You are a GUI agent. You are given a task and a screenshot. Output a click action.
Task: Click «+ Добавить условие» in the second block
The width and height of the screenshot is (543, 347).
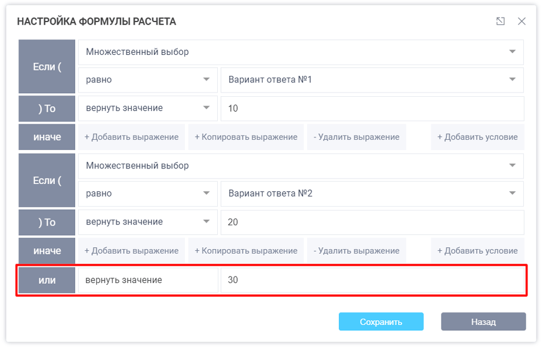(x=477, y=250)
